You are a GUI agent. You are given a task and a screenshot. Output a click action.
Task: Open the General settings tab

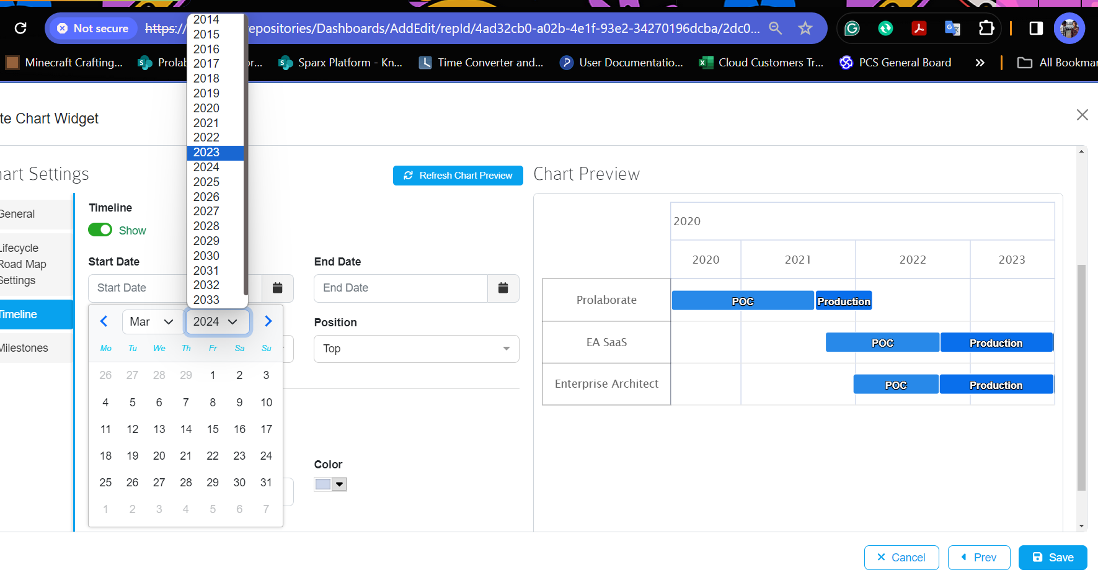[x=36, y=214]
